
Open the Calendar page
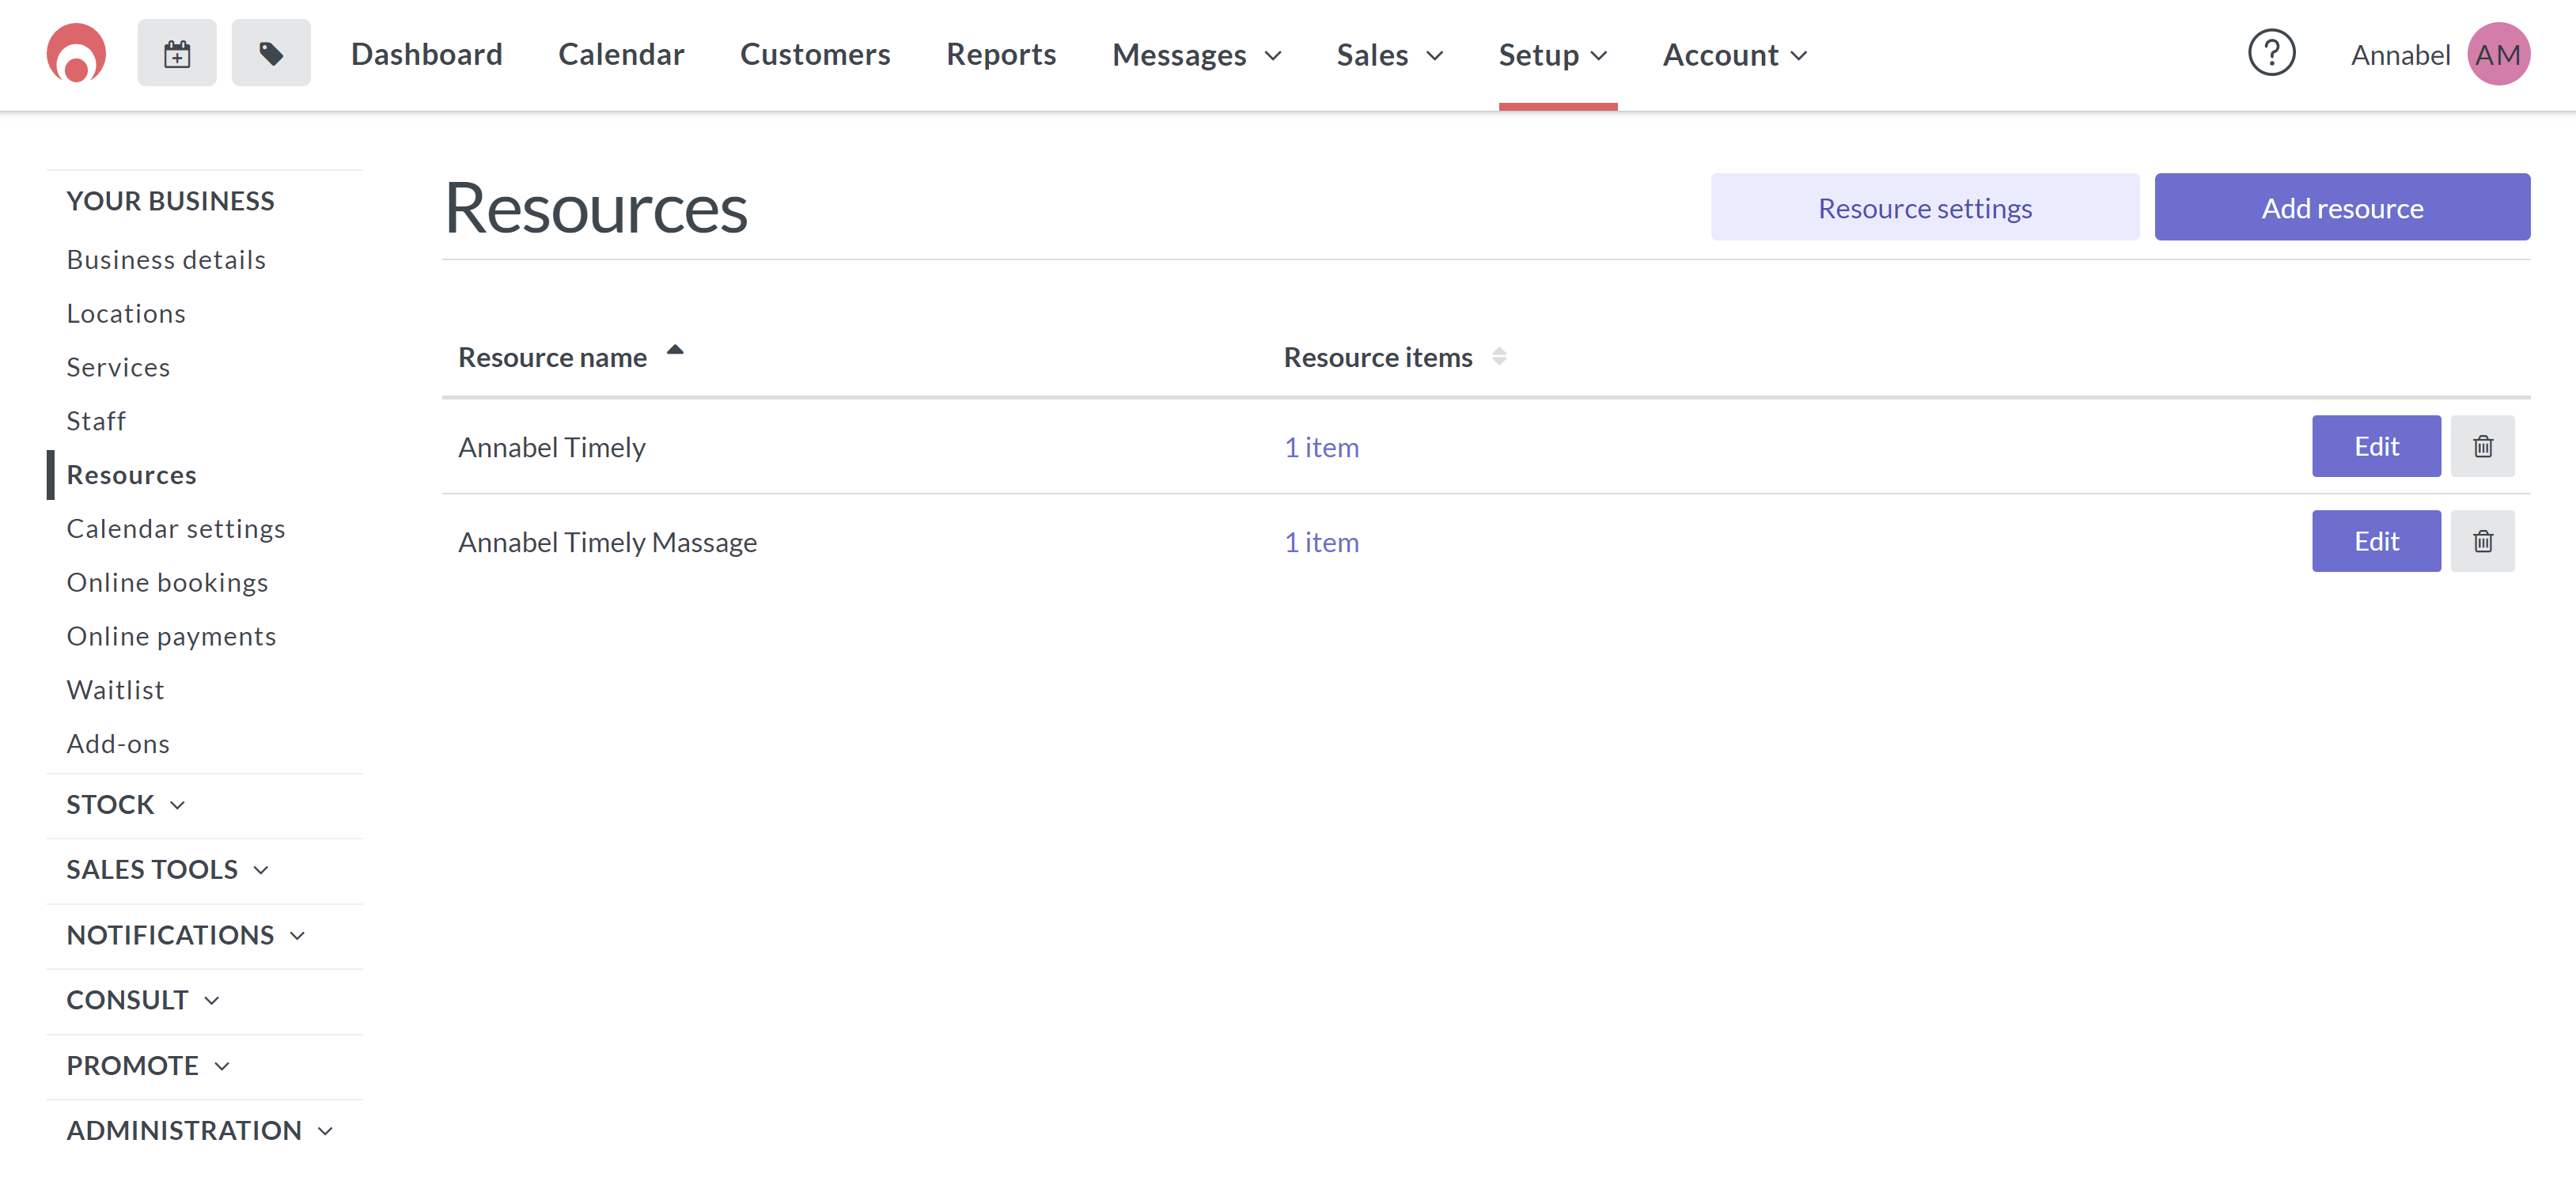pos(621,54)
